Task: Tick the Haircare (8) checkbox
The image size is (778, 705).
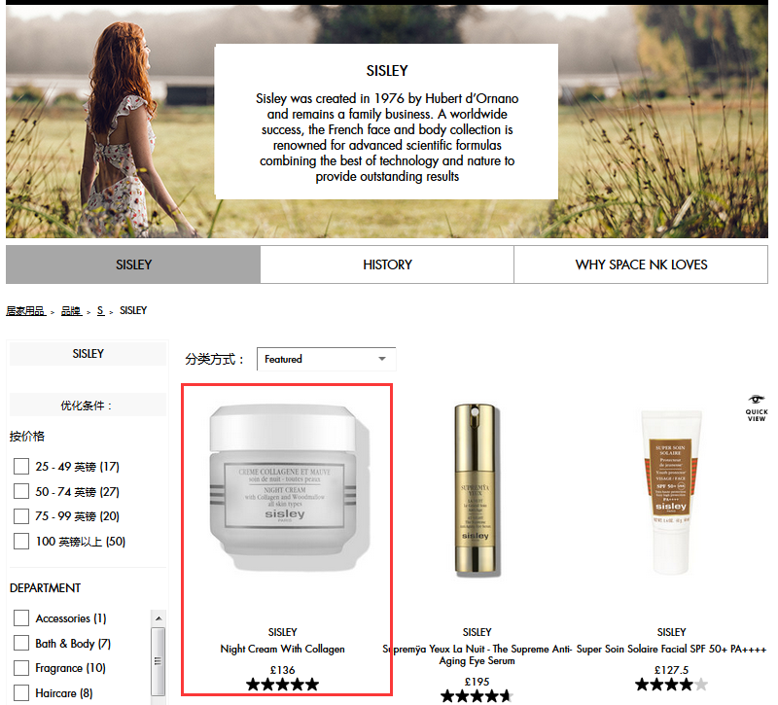Action: click(21, 692)
